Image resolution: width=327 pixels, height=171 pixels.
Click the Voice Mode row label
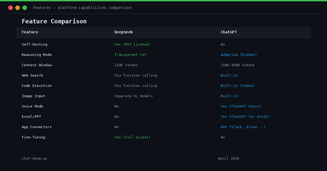point(32,106)
